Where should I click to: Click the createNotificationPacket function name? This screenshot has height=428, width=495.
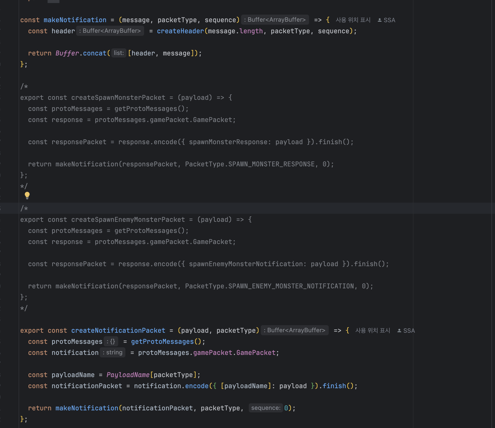coord(118,330)
